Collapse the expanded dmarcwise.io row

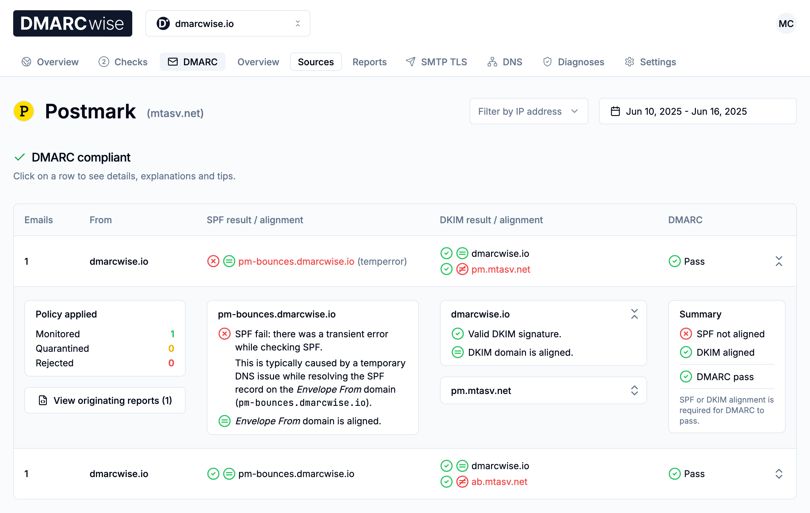tap(779, 261)
